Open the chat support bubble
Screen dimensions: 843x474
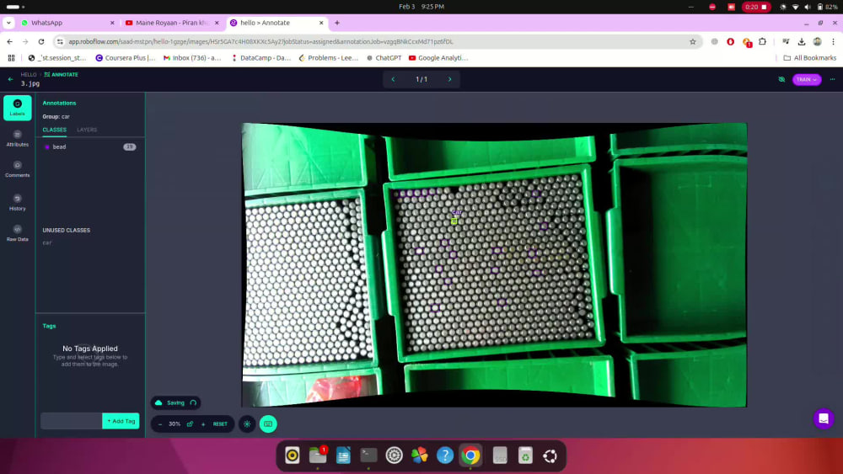point(823,418)
